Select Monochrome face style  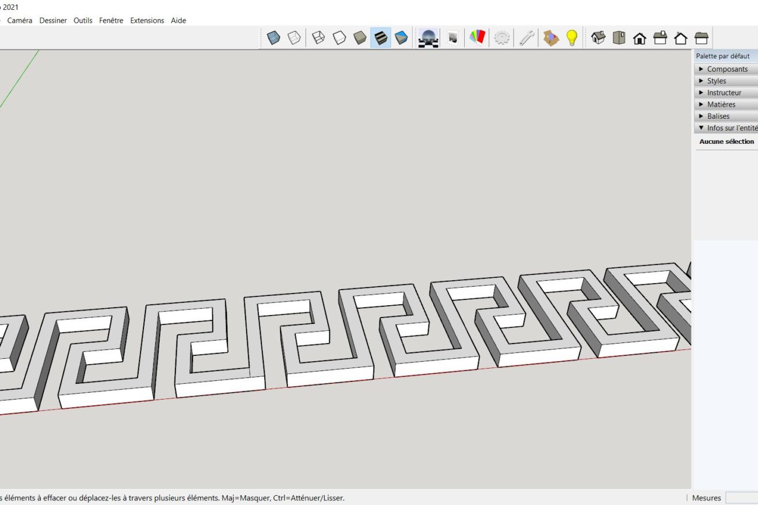click(401, 38)
